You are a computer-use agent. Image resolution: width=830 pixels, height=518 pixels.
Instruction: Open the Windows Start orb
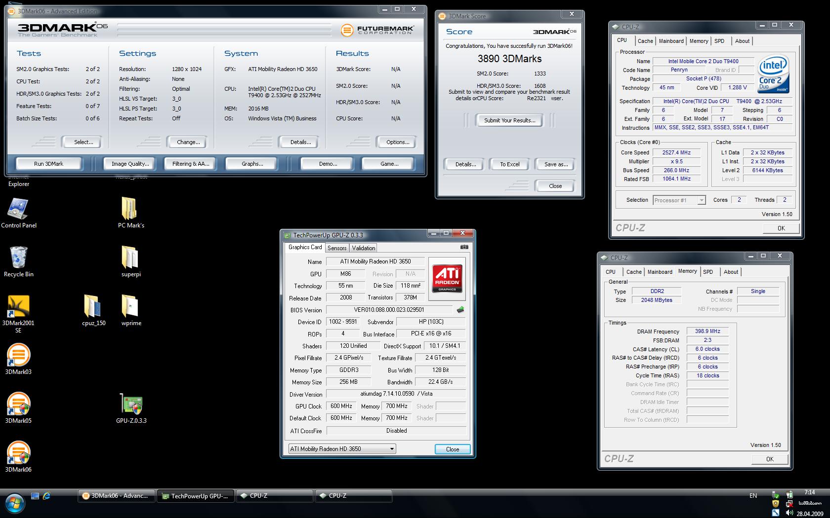[15, 503]
